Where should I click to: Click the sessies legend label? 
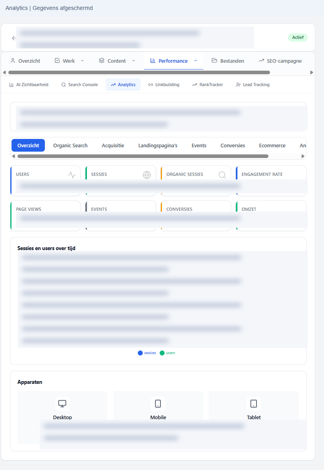coord(150,353)
